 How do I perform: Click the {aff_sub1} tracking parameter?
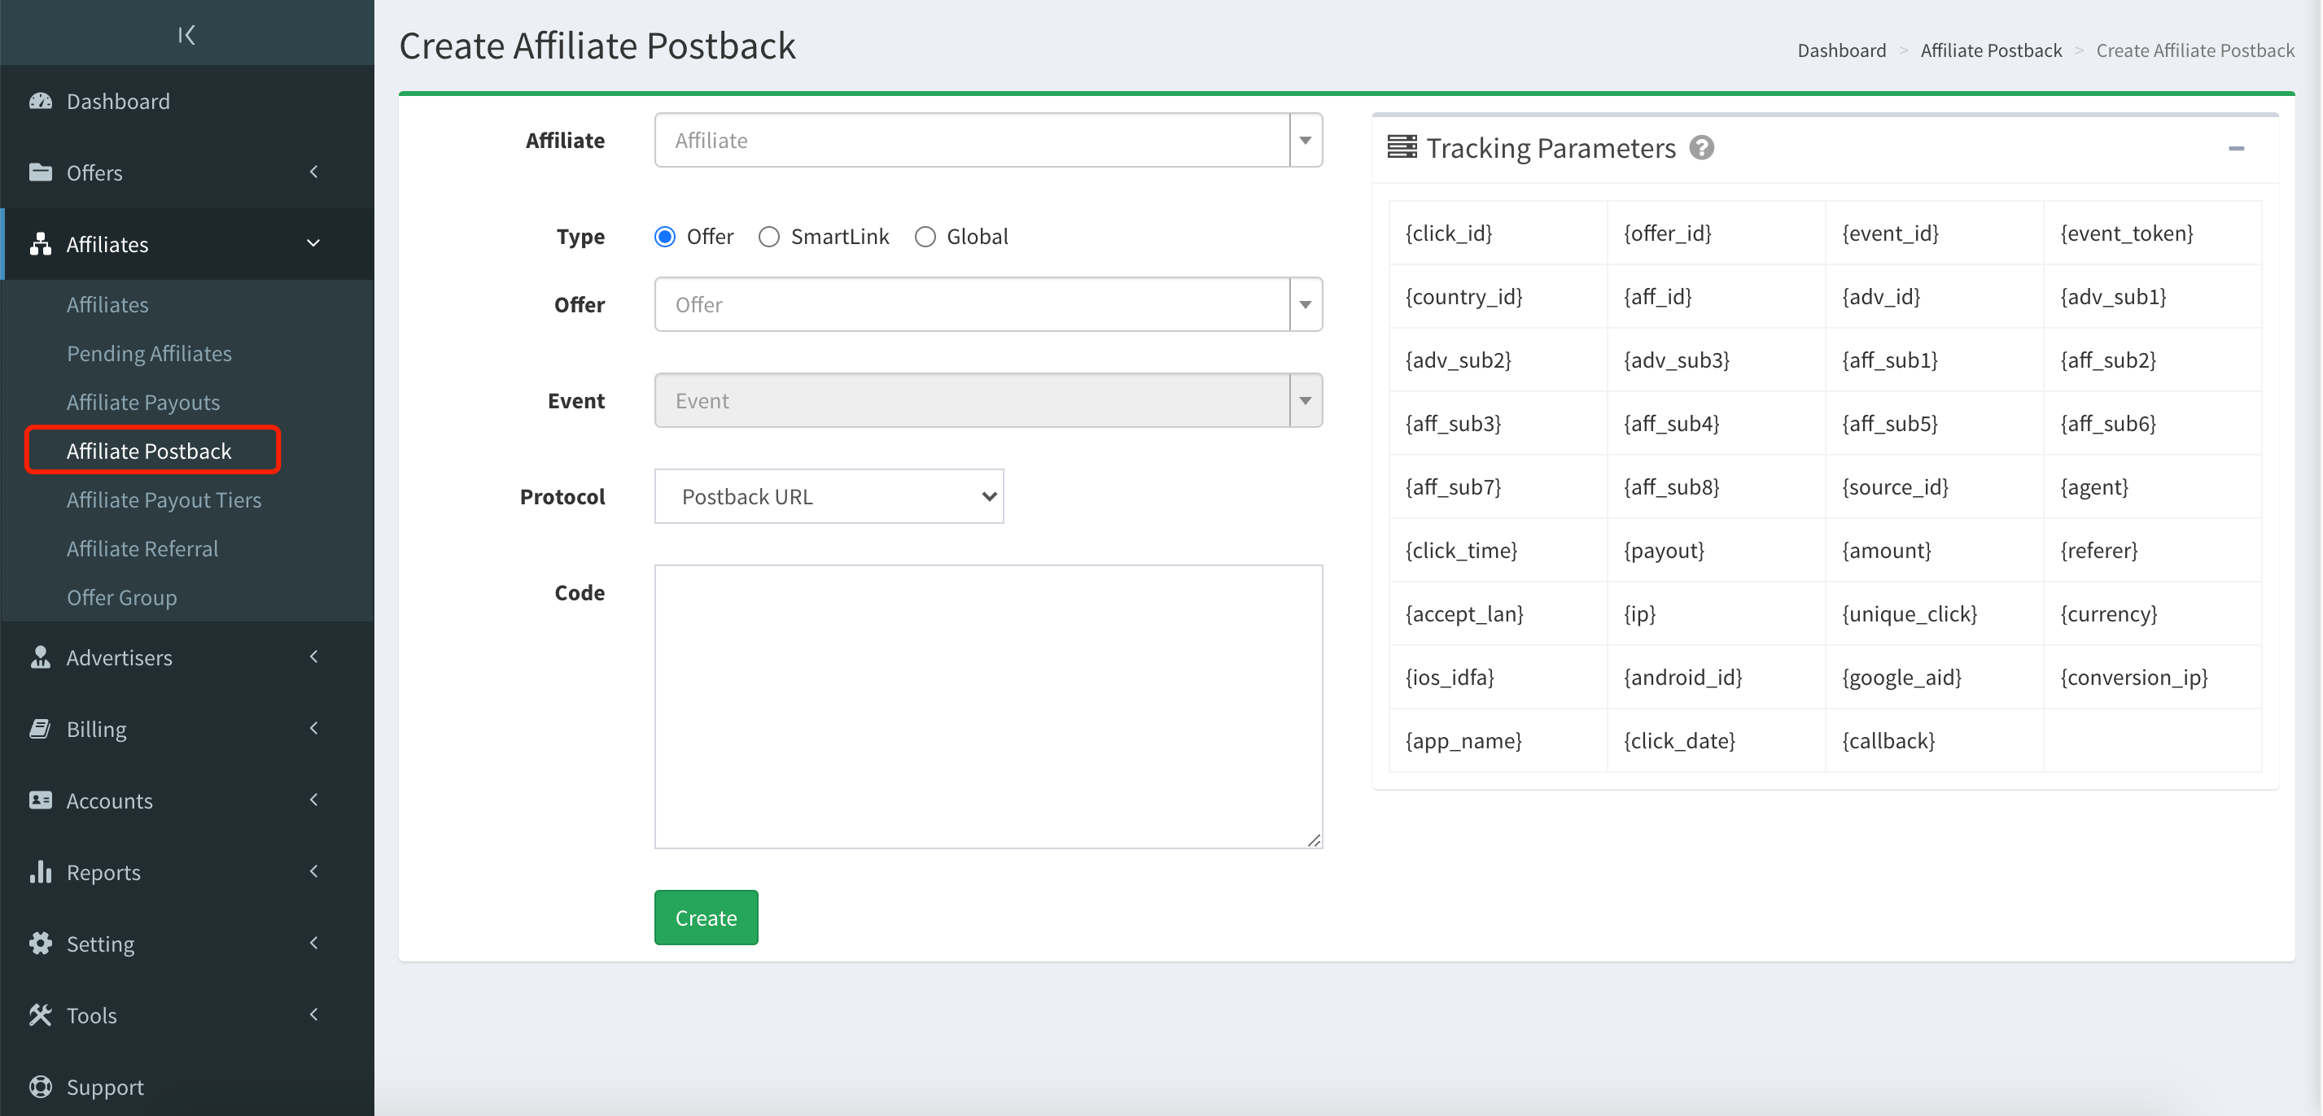(x=1889, y=360)
